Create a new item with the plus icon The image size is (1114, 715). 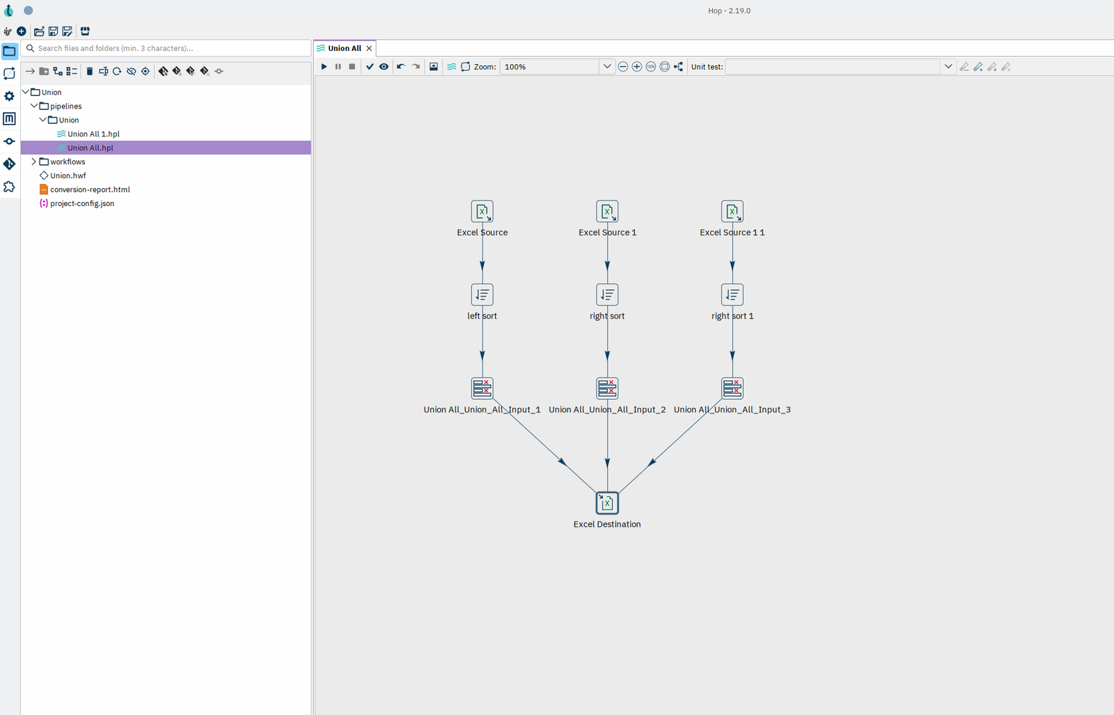(x=22, y=31)
